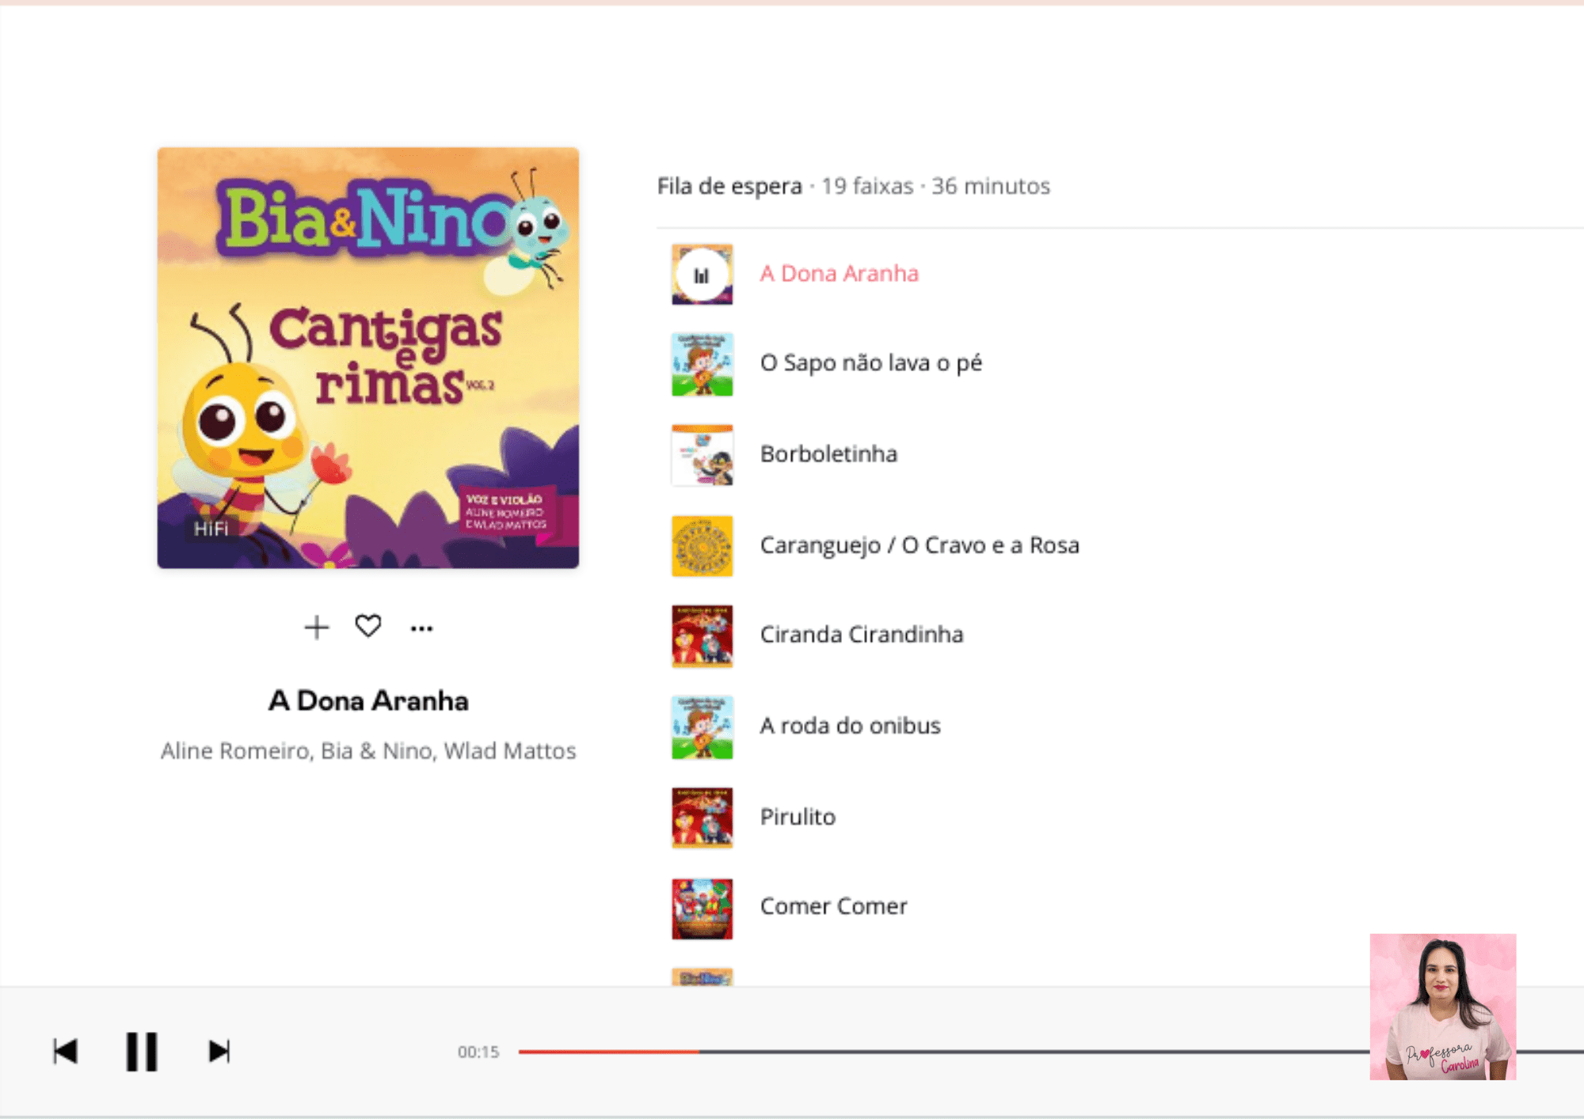Click the 00:15 elapsed time label

click(478, 1052)
